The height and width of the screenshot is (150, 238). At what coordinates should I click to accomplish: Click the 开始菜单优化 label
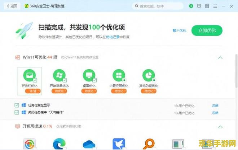tap(59, 86)
